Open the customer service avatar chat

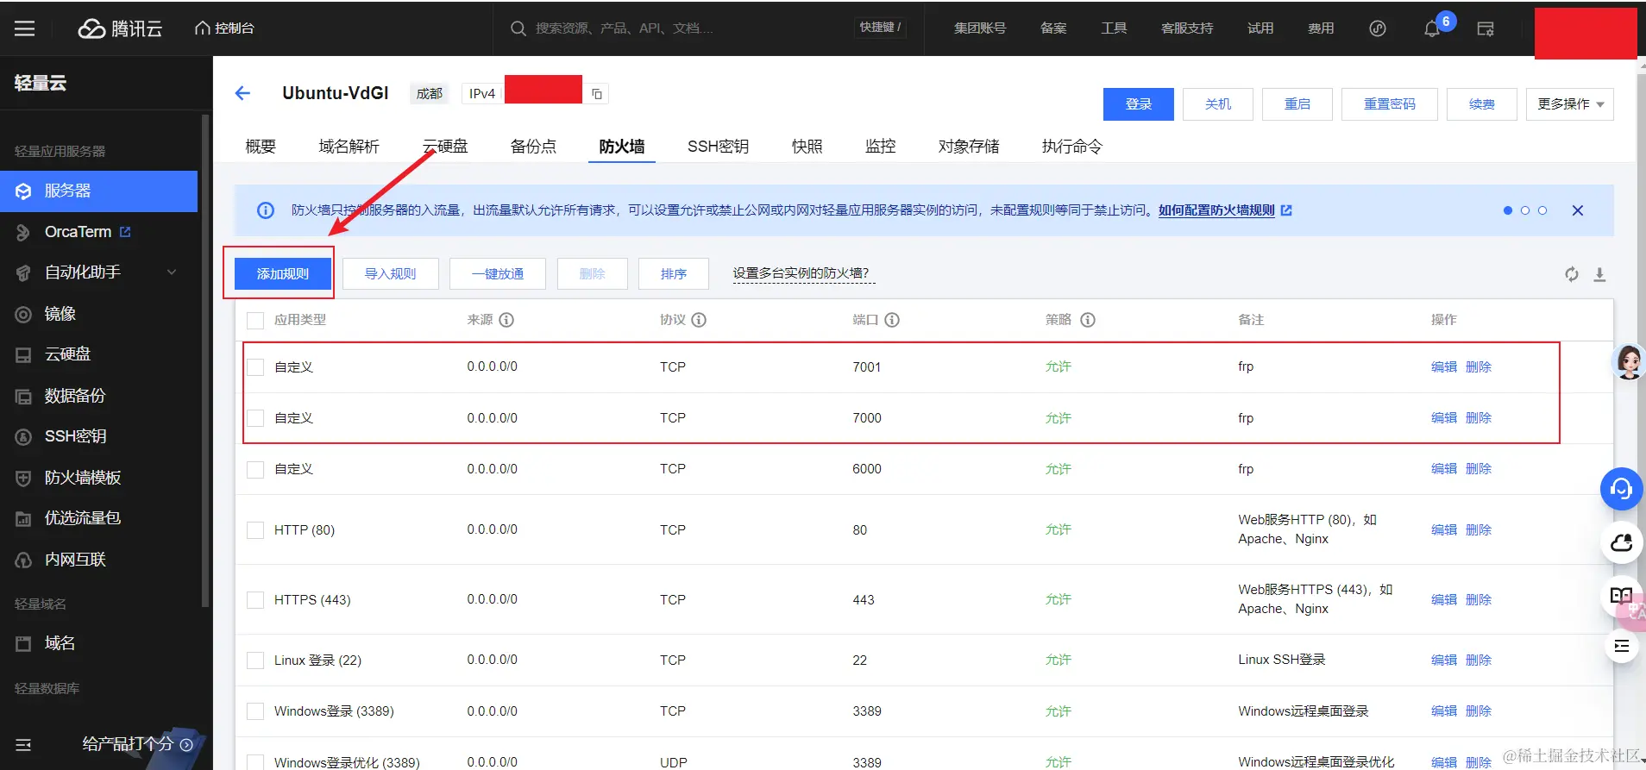point(1628,361)
